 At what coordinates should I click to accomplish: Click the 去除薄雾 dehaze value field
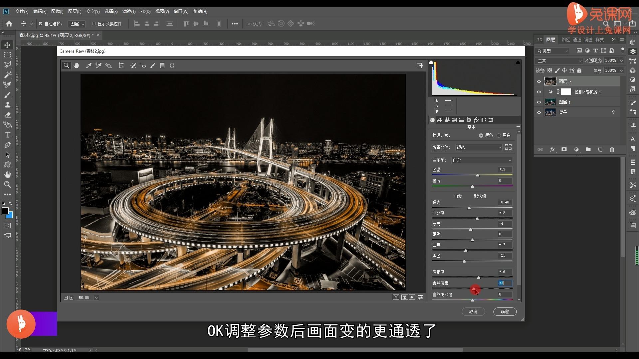(505, 283)
